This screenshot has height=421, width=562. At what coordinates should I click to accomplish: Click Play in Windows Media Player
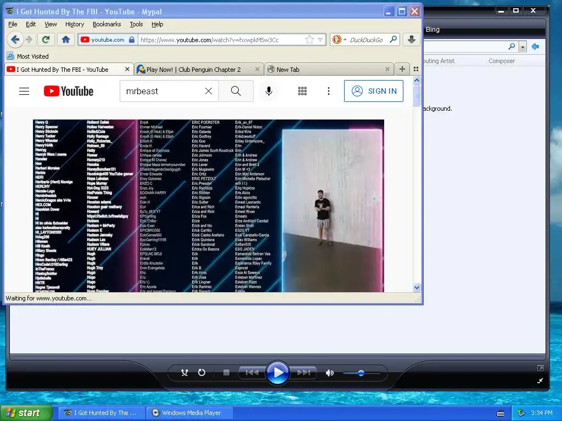pos(277,373)
